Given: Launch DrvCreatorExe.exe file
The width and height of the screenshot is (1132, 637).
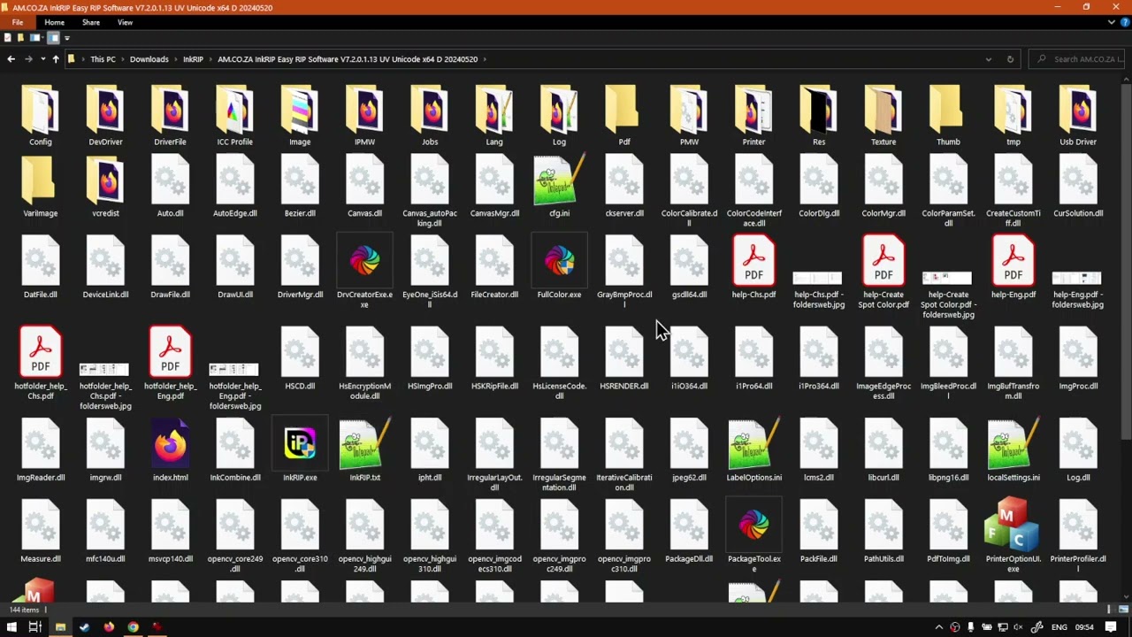Looking at the screenshot, I should (x=364, y=272).
